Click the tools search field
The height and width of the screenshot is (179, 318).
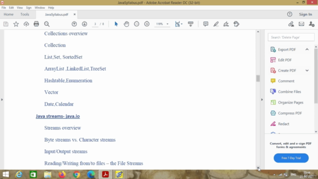point(291,37)
